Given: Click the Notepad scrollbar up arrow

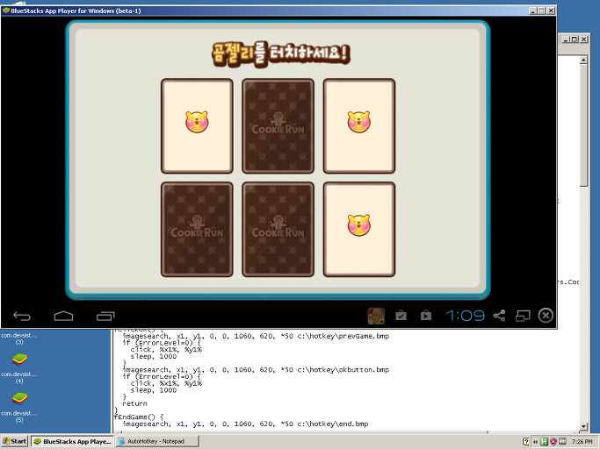Looking at the screenshot, I should [x=583, y=60].
